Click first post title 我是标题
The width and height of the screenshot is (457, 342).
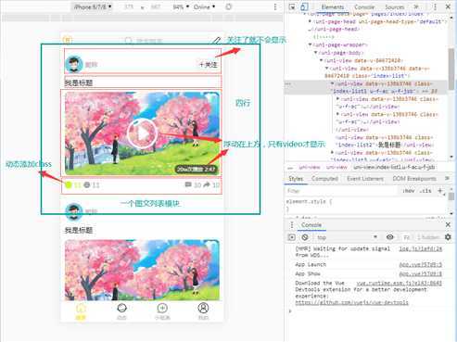pyautogui.click(x=79, y=82)
